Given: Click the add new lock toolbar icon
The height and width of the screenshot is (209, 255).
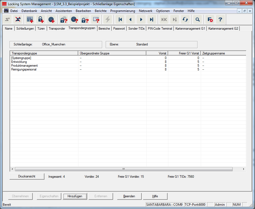Looking at the screenshot, I should coord(41,20).
